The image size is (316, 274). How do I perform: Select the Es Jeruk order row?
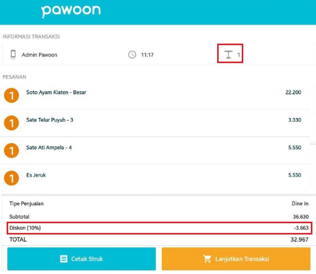tap(155, 178)
